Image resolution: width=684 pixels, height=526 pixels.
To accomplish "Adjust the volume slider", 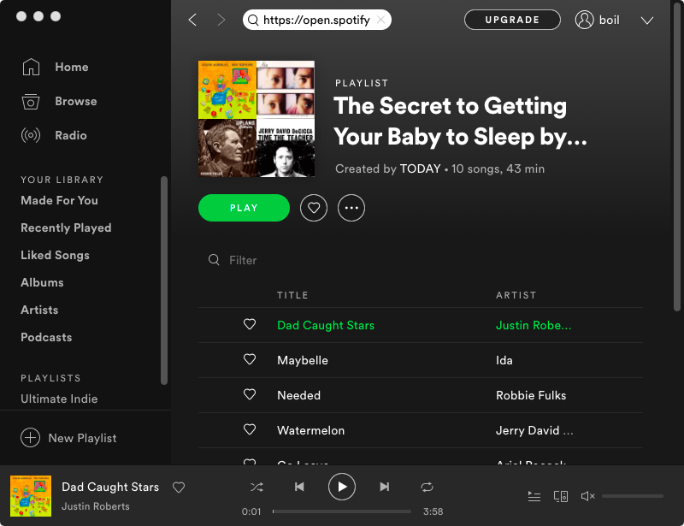I will (633, 496).
